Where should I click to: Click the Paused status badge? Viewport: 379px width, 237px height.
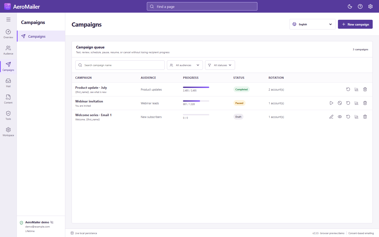(x=239, y=103)
